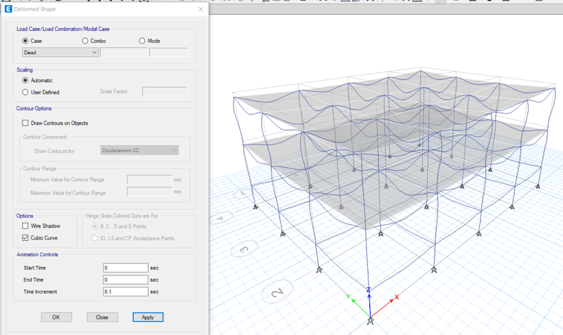
Task: Click the Close button
Action: (x=102, y=317)
